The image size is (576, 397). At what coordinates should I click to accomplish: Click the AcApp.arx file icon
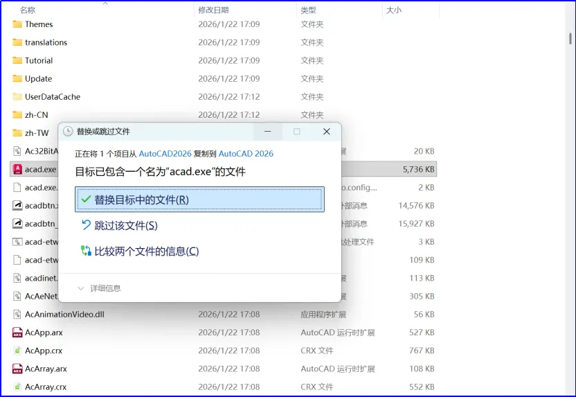tap(17, 333)
